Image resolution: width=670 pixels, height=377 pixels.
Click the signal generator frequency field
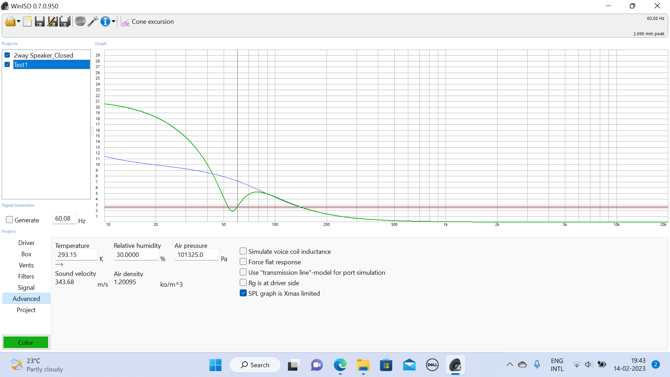pyautogui.click(x=65, y=219)
